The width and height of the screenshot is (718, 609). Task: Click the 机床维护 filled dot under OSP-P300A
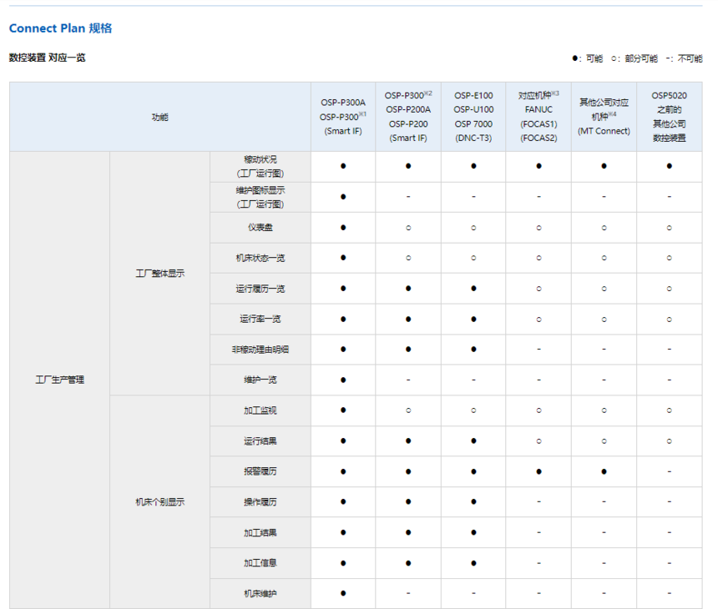tap(343, 593)
